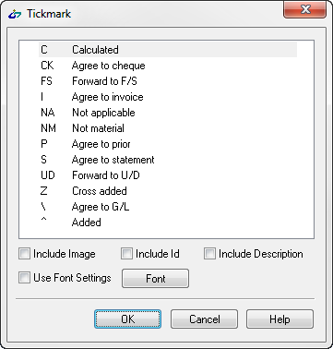Viewport: 333px width, 349px height.
Task: Select the FS Forward to F/S entry
Action: (x=168, y=81)
